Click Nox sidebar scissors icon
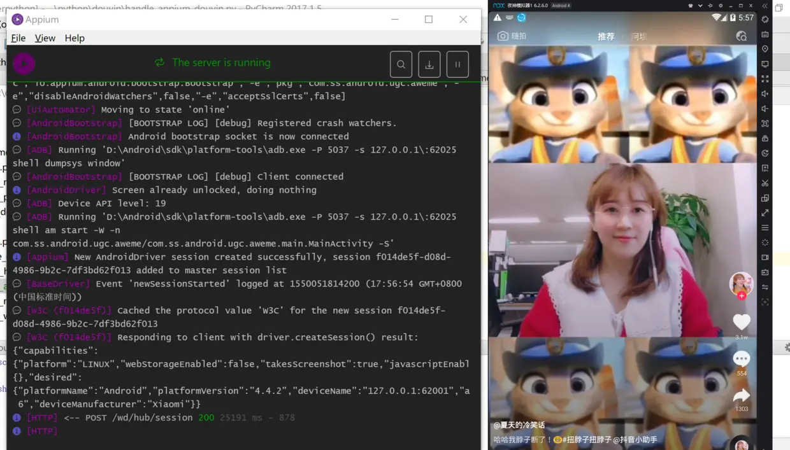 click(765, 183)
